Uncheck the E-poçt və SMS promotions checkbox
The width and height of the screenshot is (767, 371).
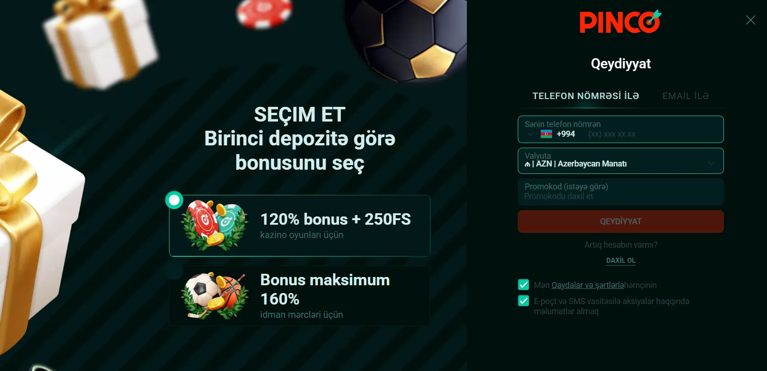pyautogui.click(x=523, y=301)
